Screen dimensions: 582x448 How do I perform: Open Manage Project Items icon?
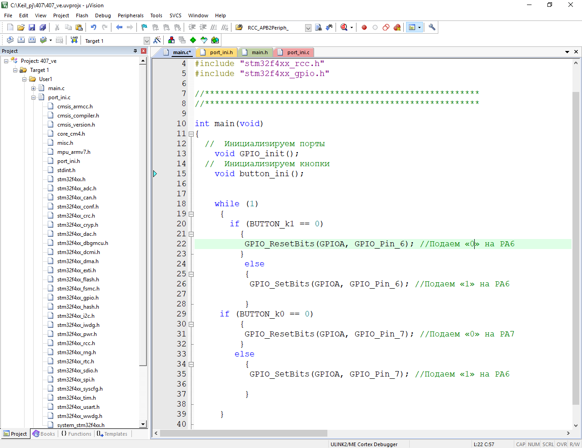(171, 40)
